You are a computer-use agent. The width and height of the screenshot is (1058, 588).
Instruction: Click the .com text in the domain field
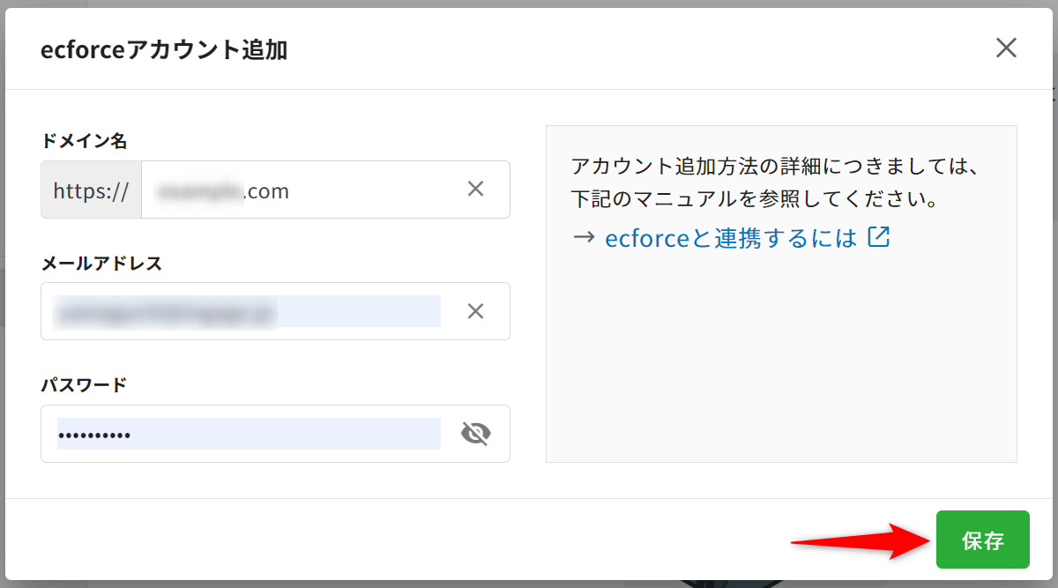point(267,190)
